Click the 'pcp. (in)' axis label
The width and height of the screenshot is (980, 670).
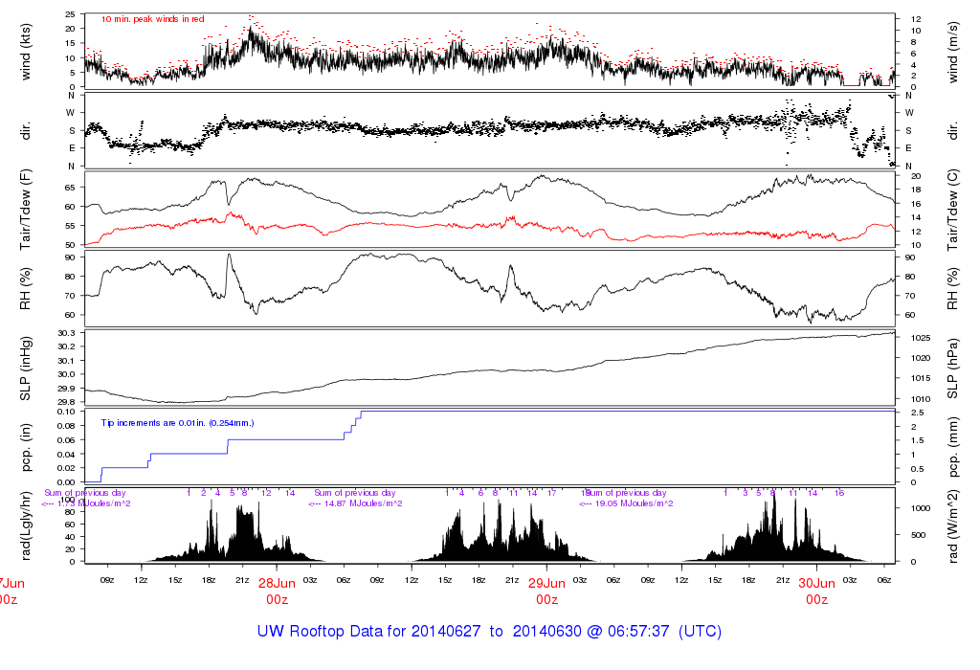26,448
